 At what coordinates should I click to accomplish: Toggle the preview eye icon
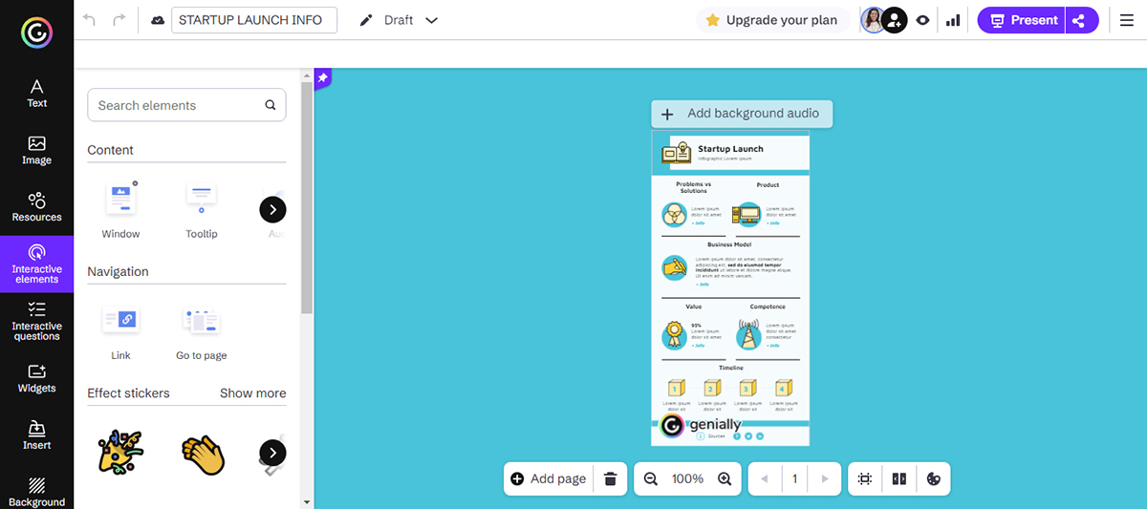tap(922, 20)
